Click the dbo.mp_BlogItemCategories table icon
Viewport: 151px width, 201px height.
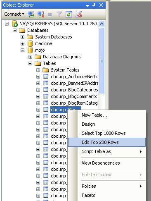(x=46, y=103)
